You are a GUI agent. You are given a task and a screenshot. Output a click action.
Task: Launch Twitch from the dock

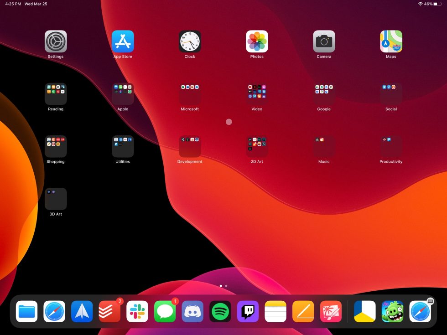248,311
